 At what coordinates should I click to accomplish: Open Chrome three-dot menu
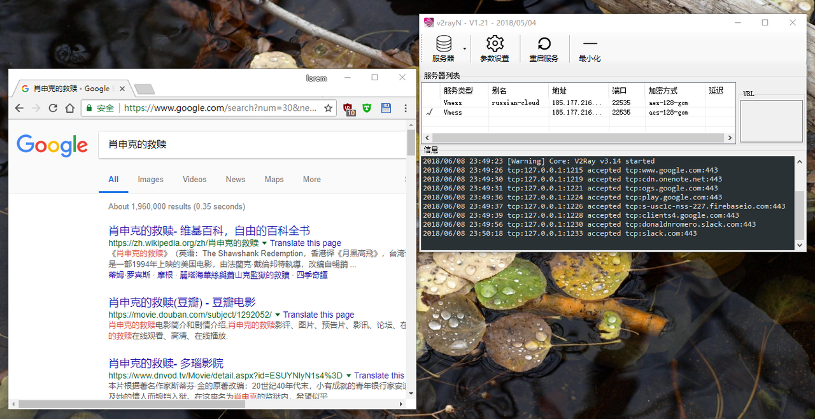tap(406, 108)
